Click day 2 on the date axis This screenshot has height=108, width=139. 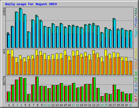[x=13, y=105]
